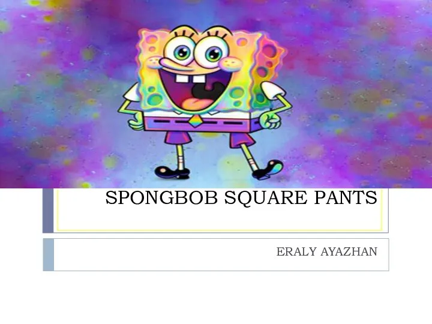432x324 pixels.
Task: Click the light blue subtitle accent bar
Action: [49, 254]
